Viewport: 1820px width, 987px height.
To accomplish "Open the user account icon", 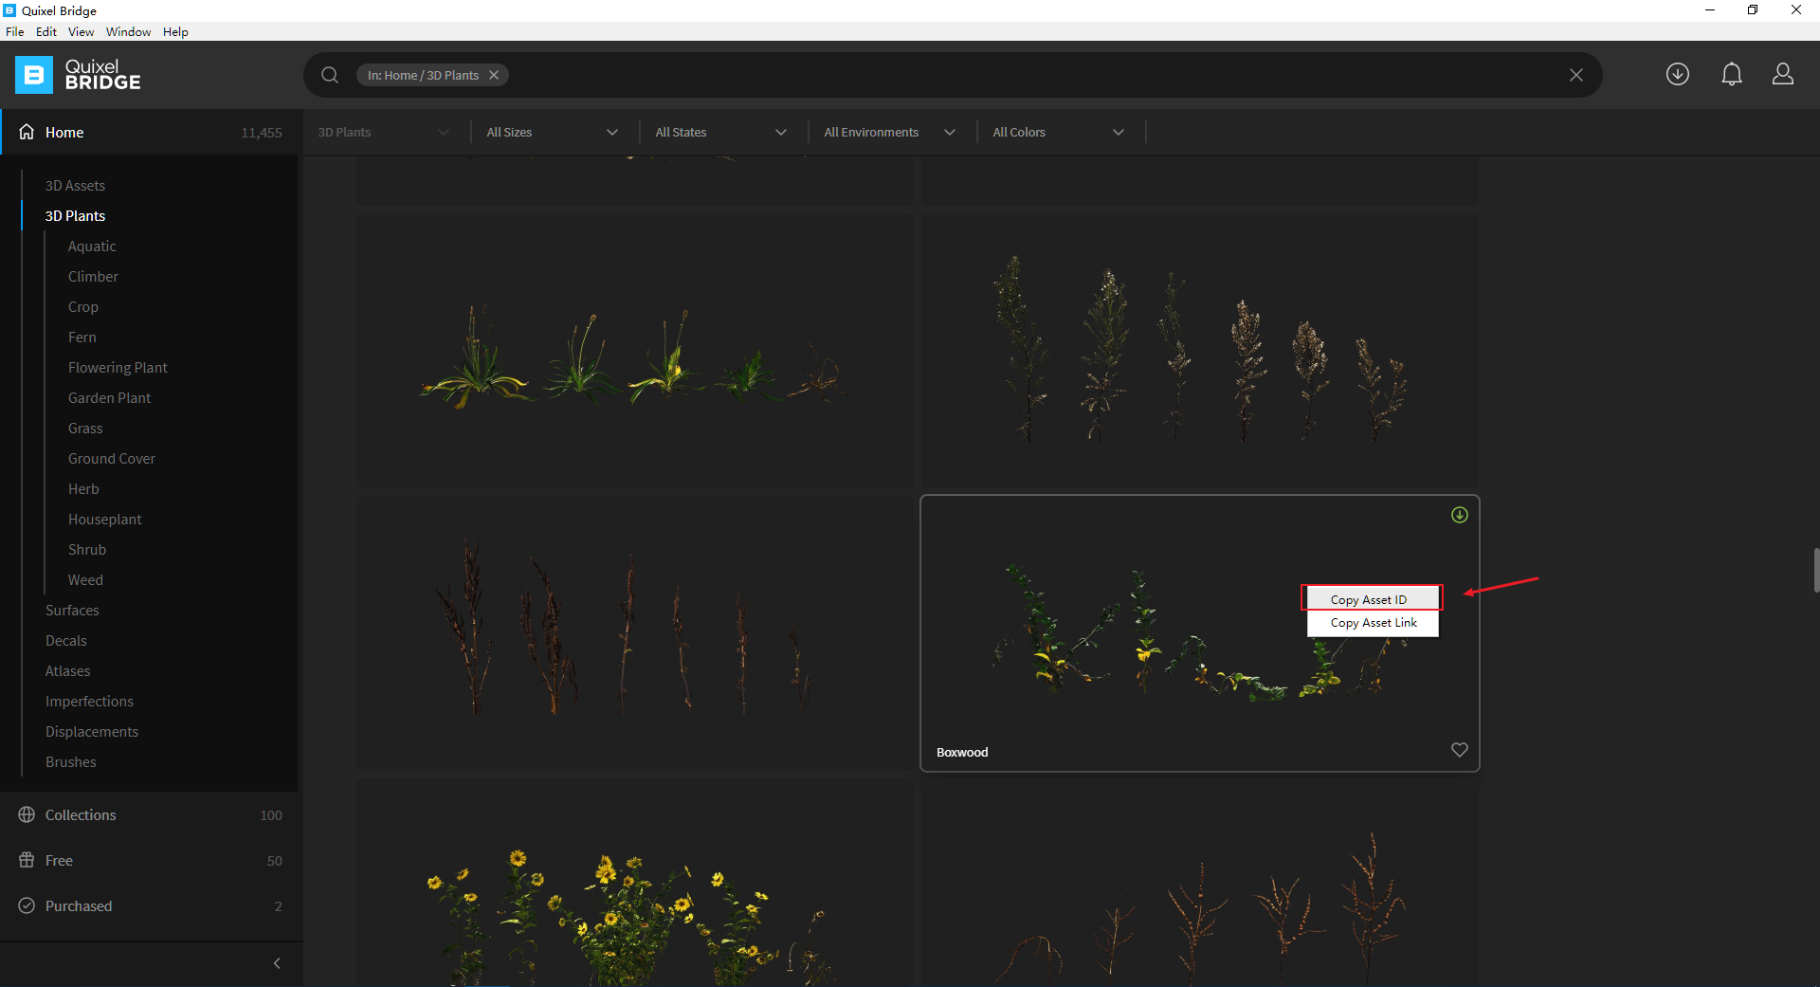I will [x=1783, y=74].
